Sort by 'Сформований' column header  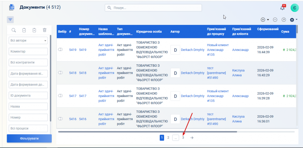click(268, 29)
